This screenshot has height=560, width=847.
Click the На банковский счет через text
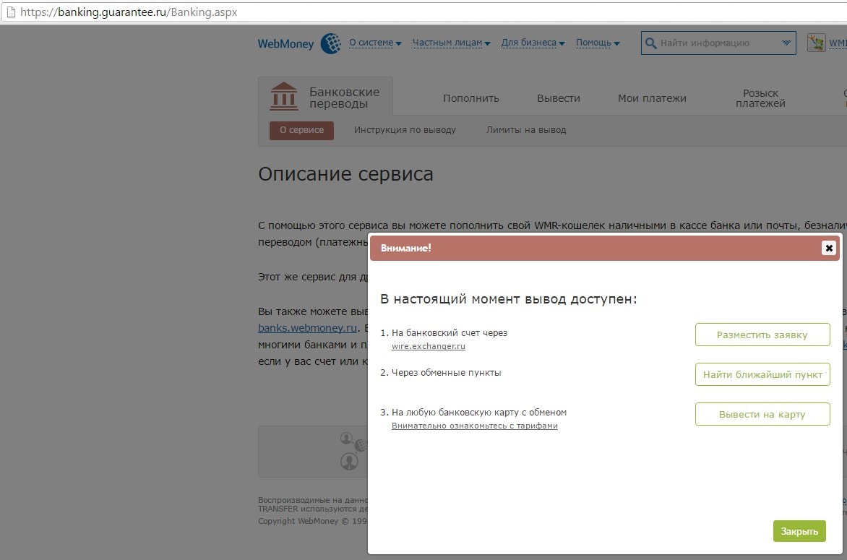point(450,332)
